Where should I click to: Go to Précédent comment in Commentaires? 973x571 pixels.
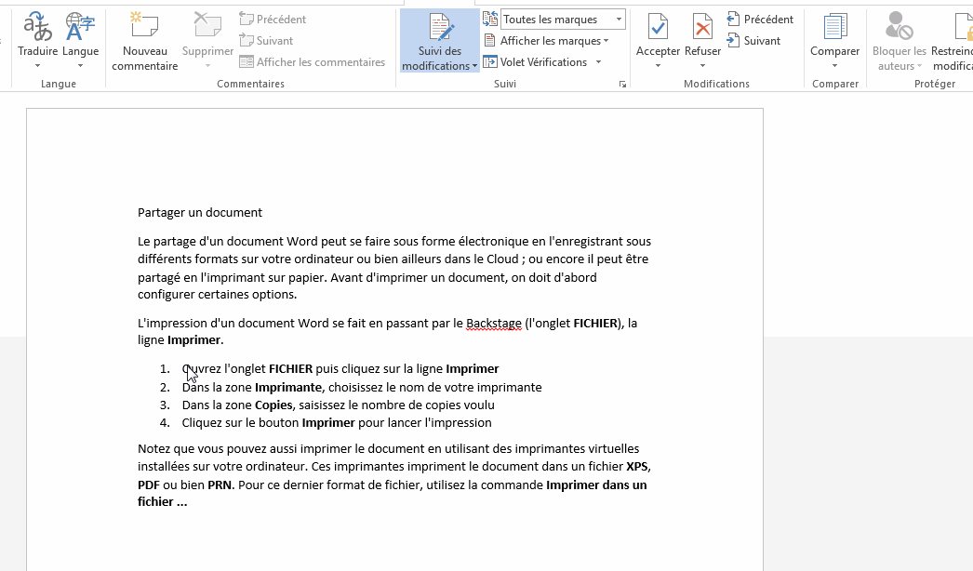[x=273, y=20]
